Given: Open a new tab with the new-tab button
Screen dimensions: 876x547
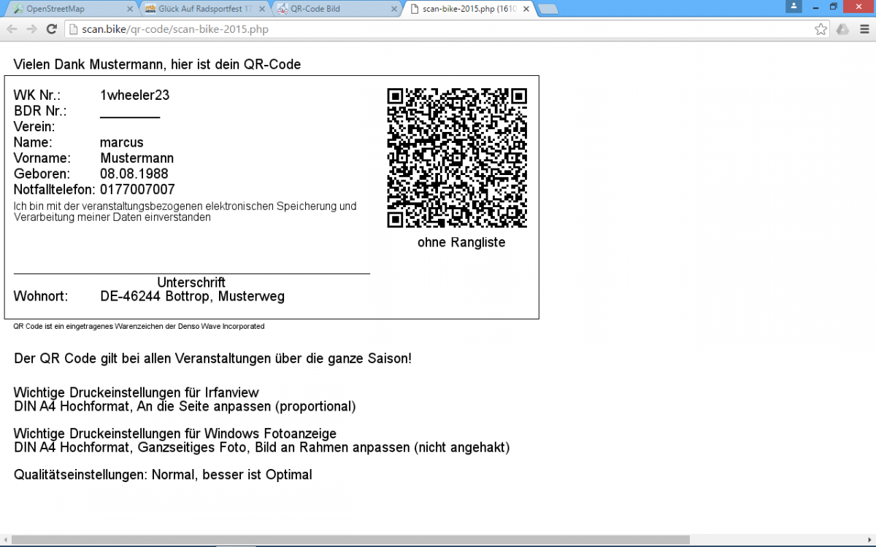Looking at the screenshot, I should [548, 9].
